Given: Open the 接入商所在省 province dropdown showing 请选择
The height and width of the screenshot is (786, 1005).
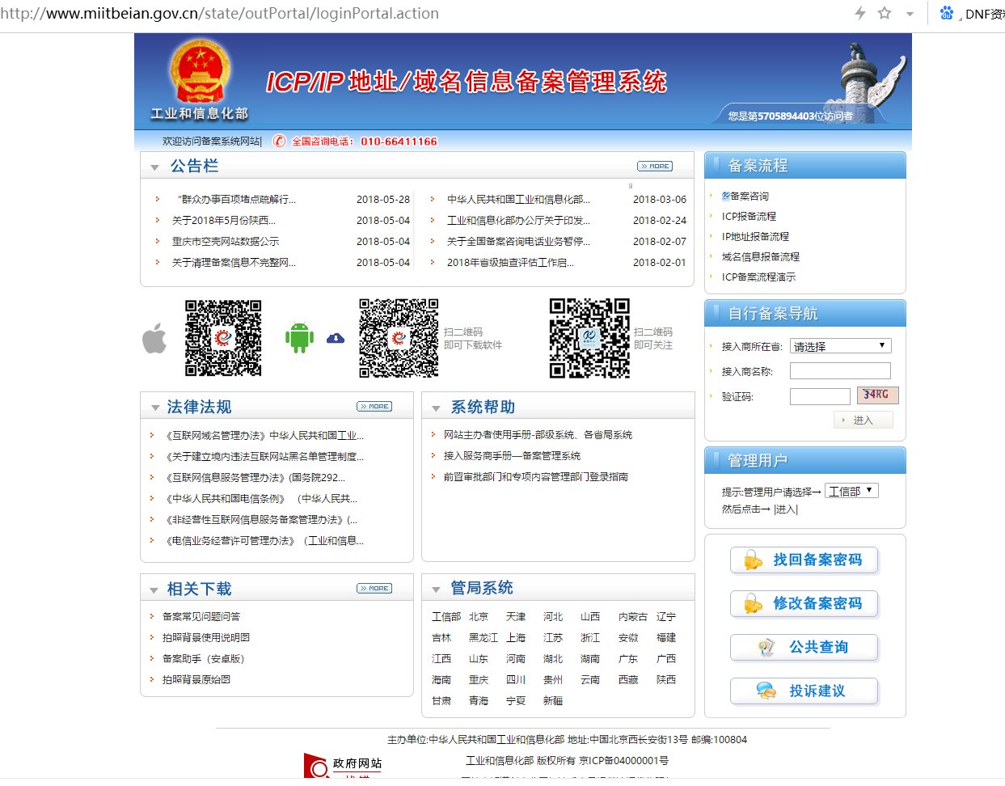Looking at the screenshot, I should point(840,345).
